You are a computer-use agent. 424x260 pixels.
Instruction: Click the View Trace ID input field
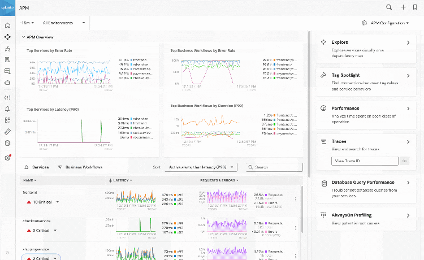coord(365,161)
